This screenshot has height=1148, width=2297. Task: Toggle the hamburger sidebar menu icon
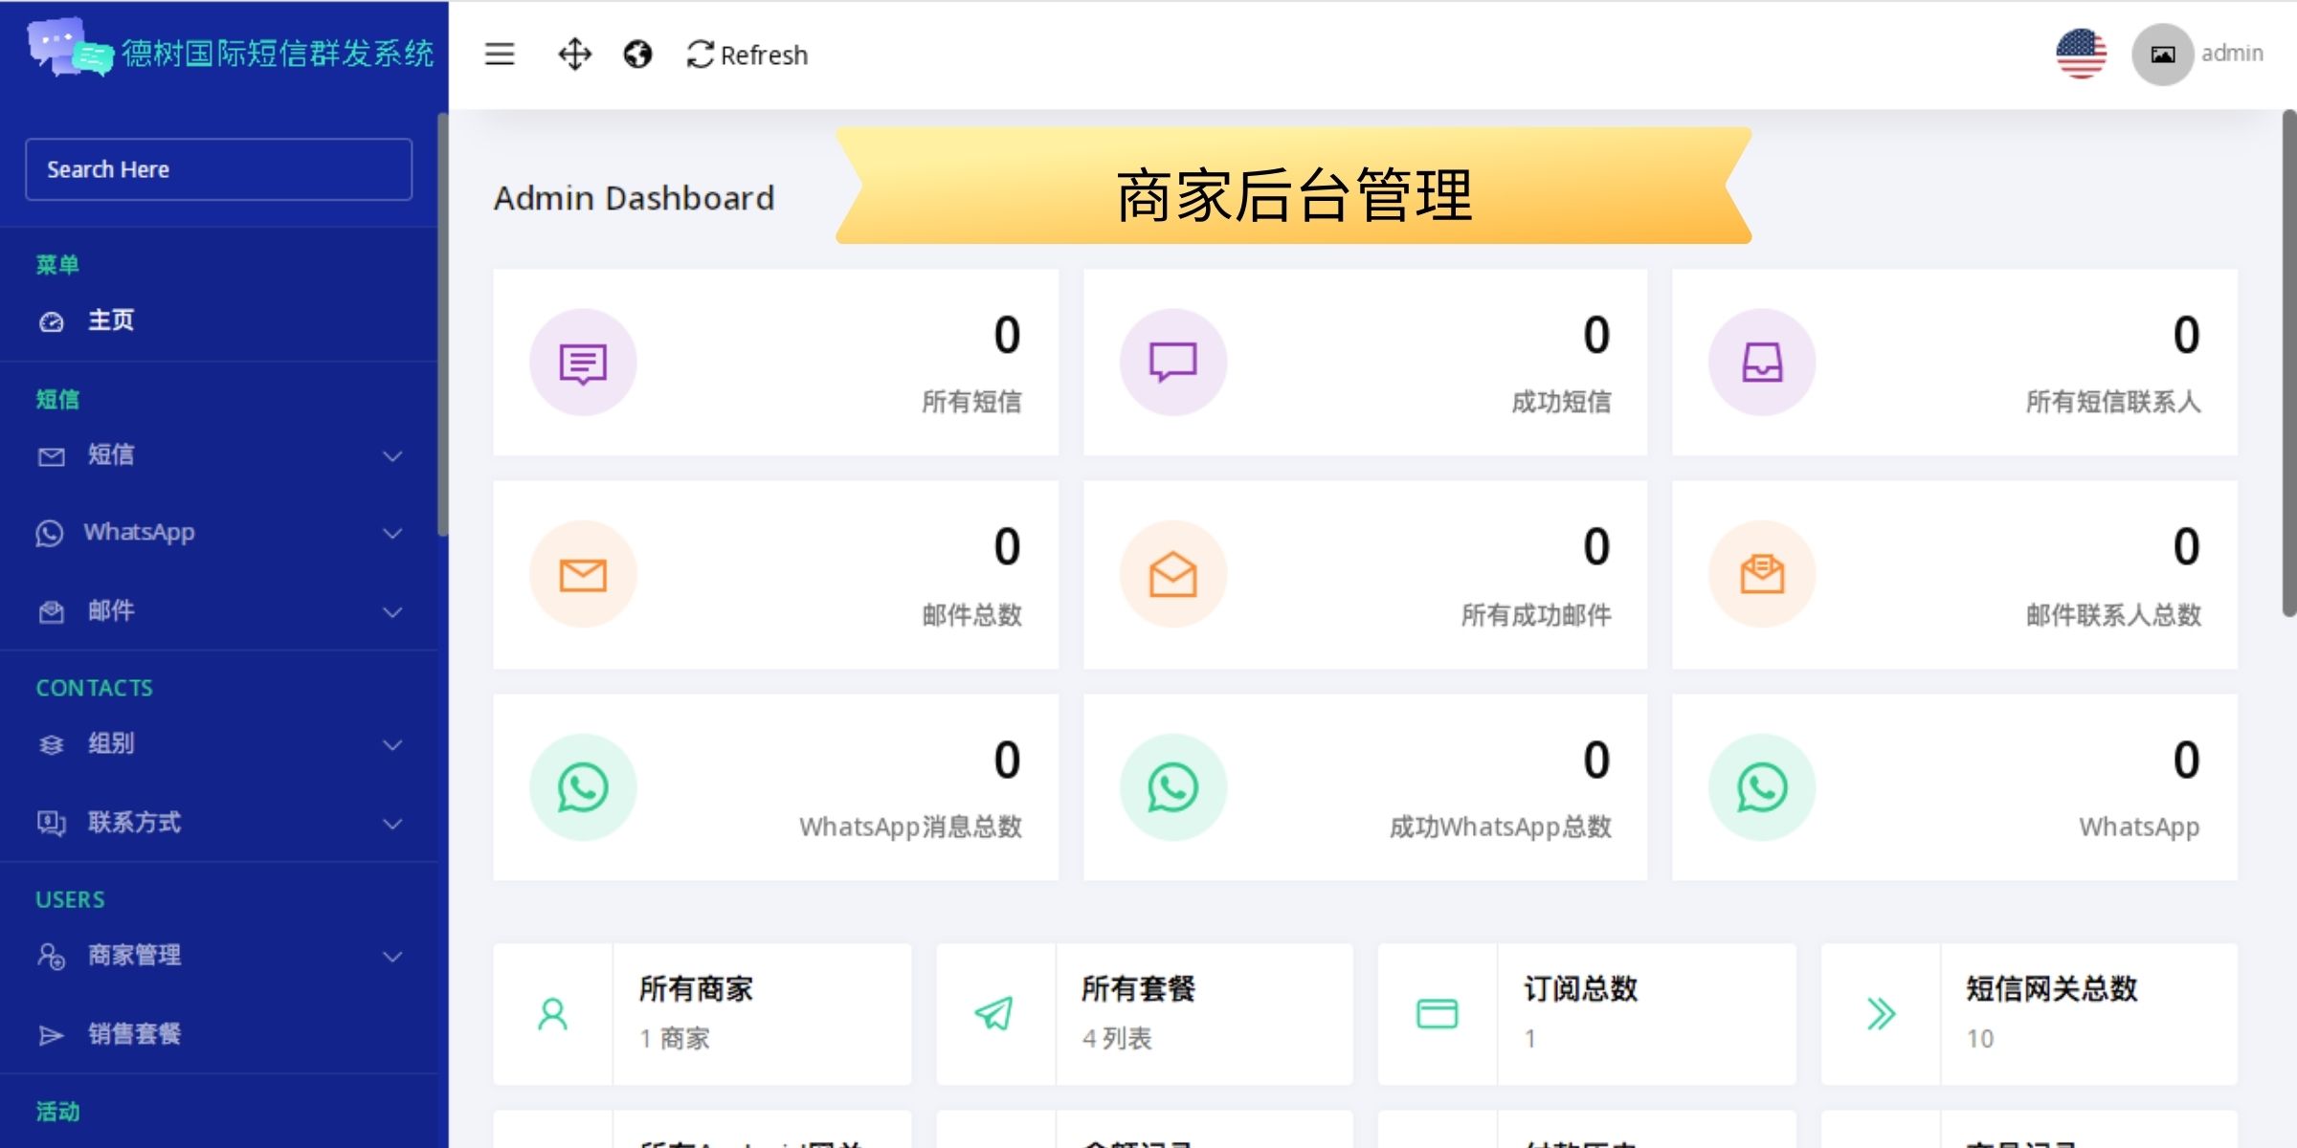[x=500, y=55]
